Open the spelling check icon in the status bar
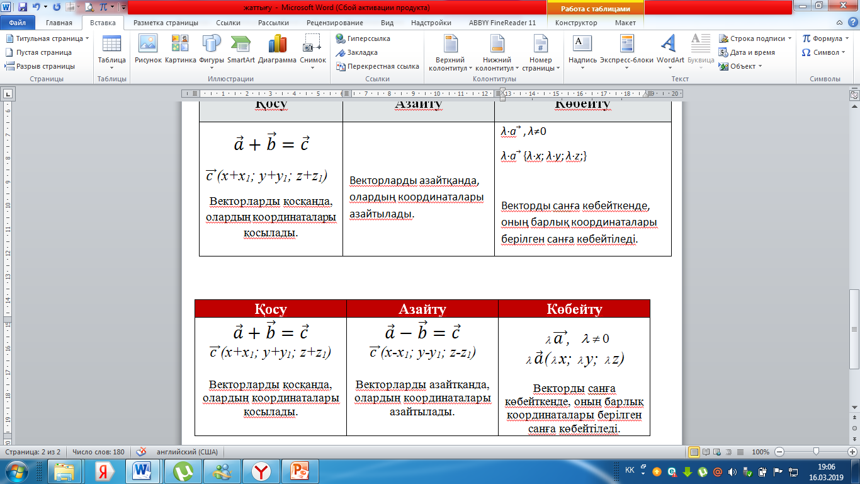This screenshot has height=484, width=860. pos(142,452)
